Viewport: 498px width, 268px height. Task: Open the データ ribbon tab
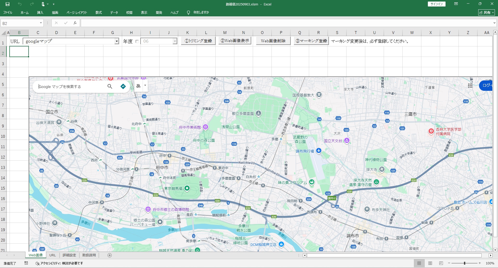[114, 12]
